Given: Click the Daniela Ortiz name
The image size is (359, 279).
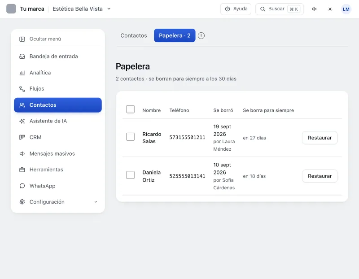Looking at the screenshot, I should pos(152,176).
